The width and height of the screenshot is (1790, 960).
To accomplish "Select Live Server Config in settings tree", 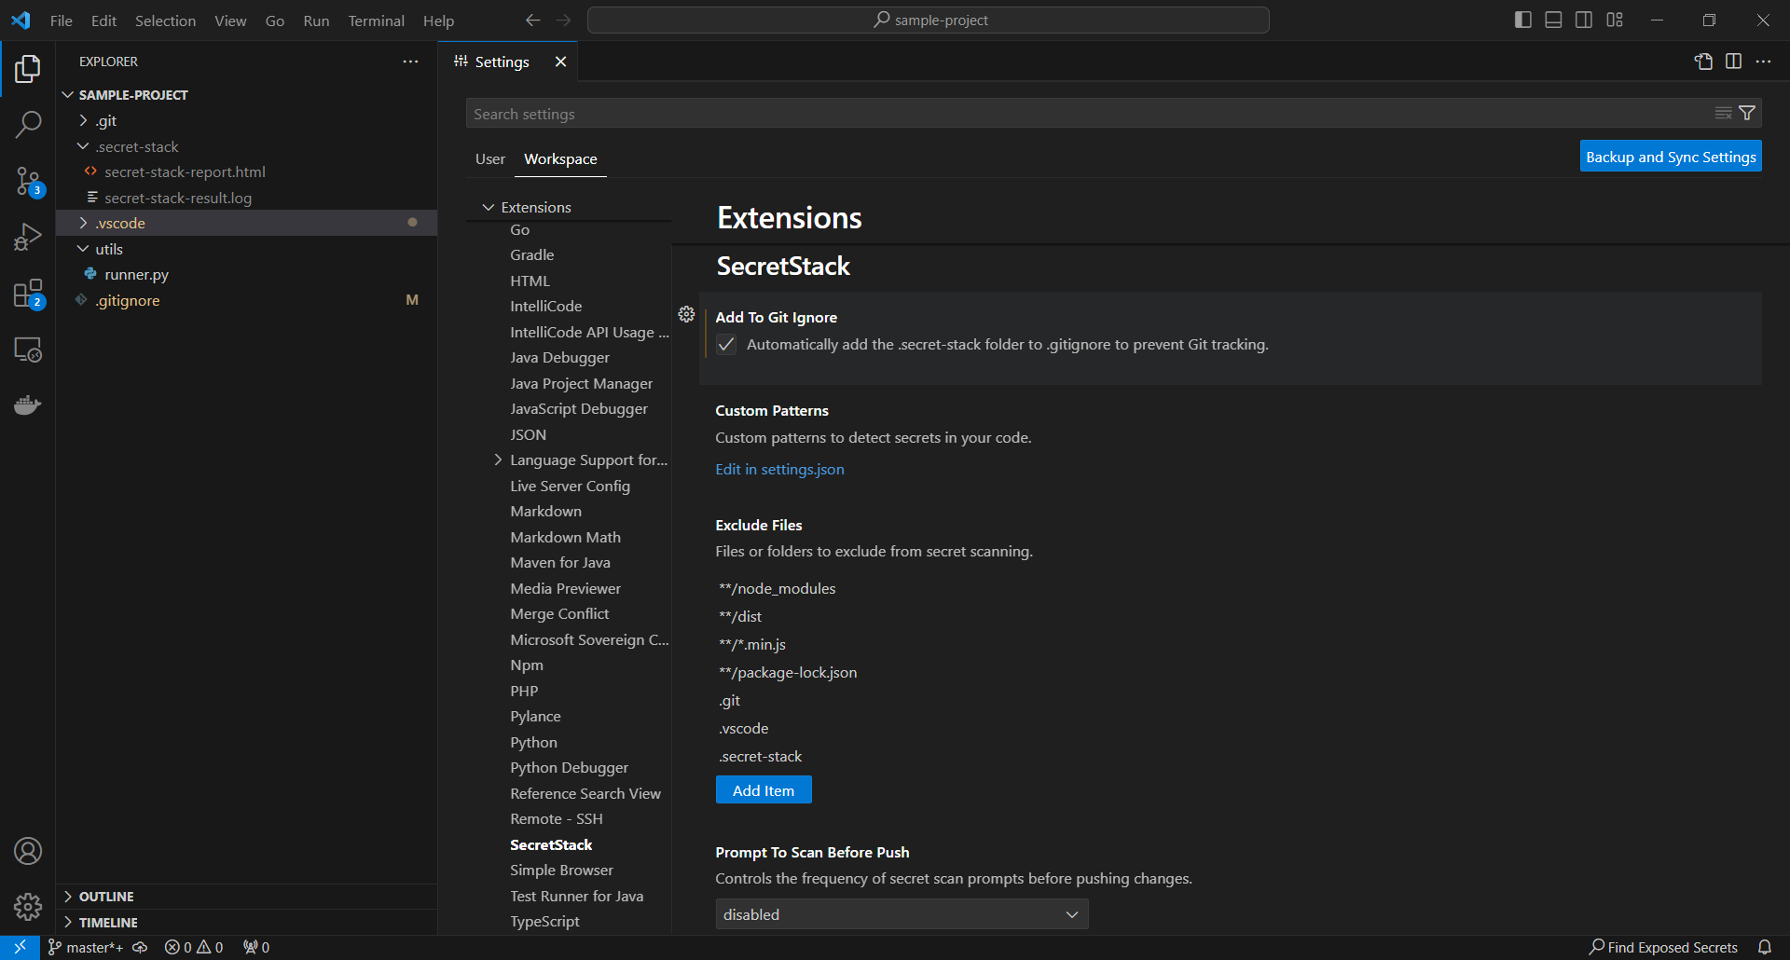I will (x=570, y=486).
